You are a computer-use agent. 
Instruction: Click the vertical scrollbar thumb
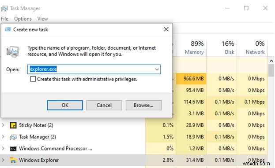(271, 70)
